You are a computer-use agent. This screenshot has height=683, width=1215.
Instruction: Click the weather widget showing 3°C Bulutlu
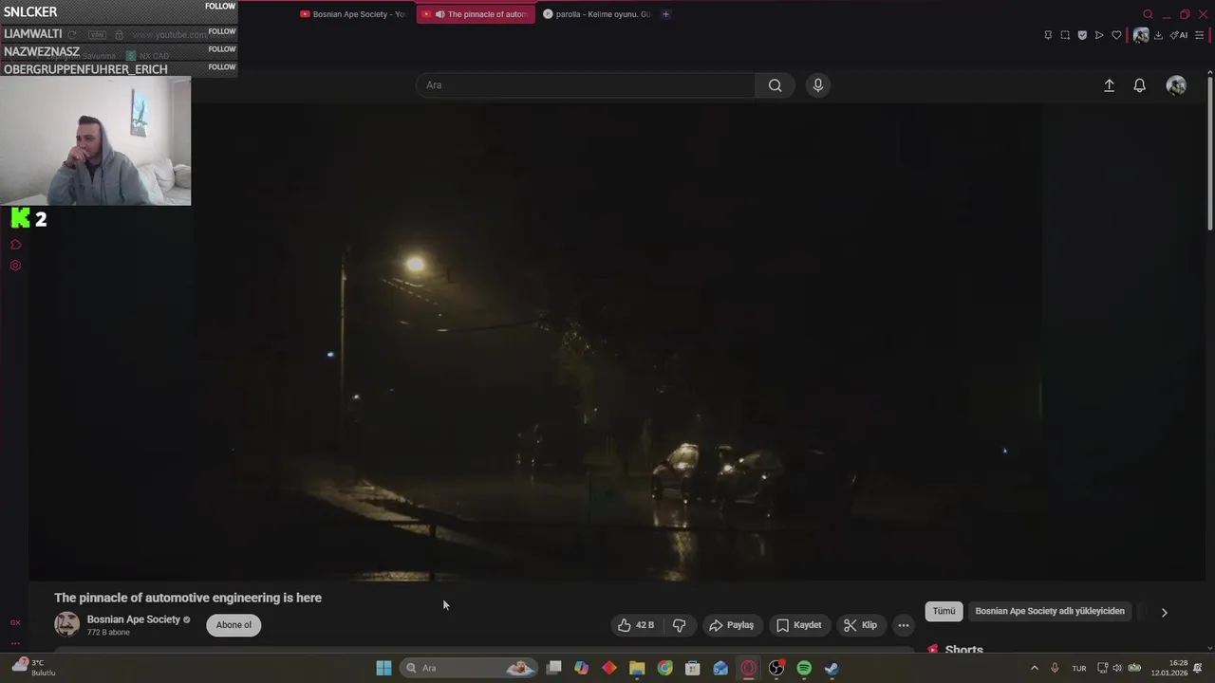(34, 668)
